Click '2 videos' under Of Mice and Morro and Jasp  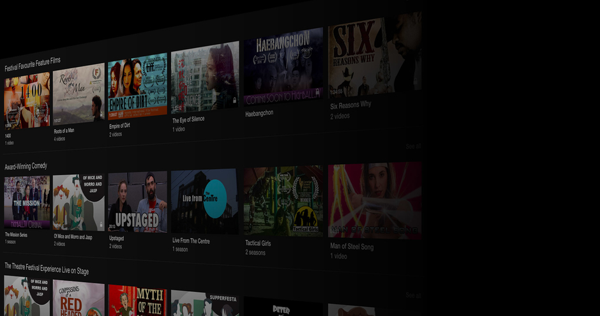(x=59, y=244)
